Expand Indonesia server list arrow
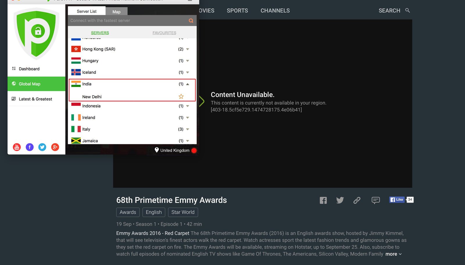 tap(187, 106)
